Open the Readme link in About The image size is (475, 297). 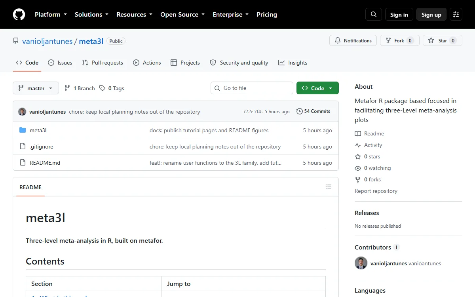(369, 133)
